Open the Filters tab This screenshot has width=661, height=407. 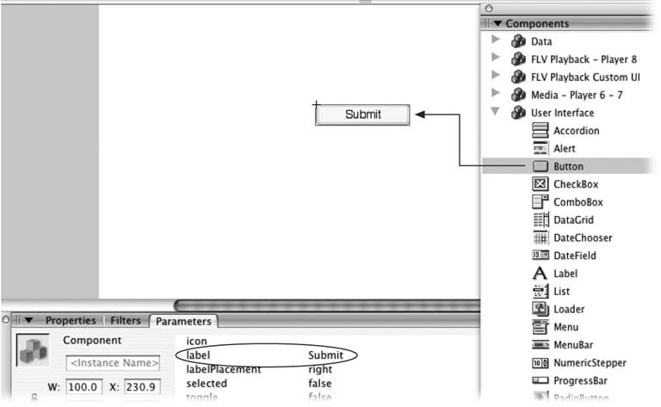[125, 320]
